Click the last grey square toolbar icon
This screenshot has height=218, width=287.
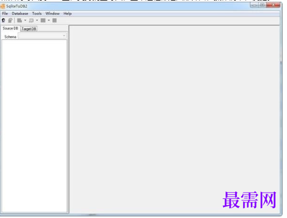pos(55,20)
